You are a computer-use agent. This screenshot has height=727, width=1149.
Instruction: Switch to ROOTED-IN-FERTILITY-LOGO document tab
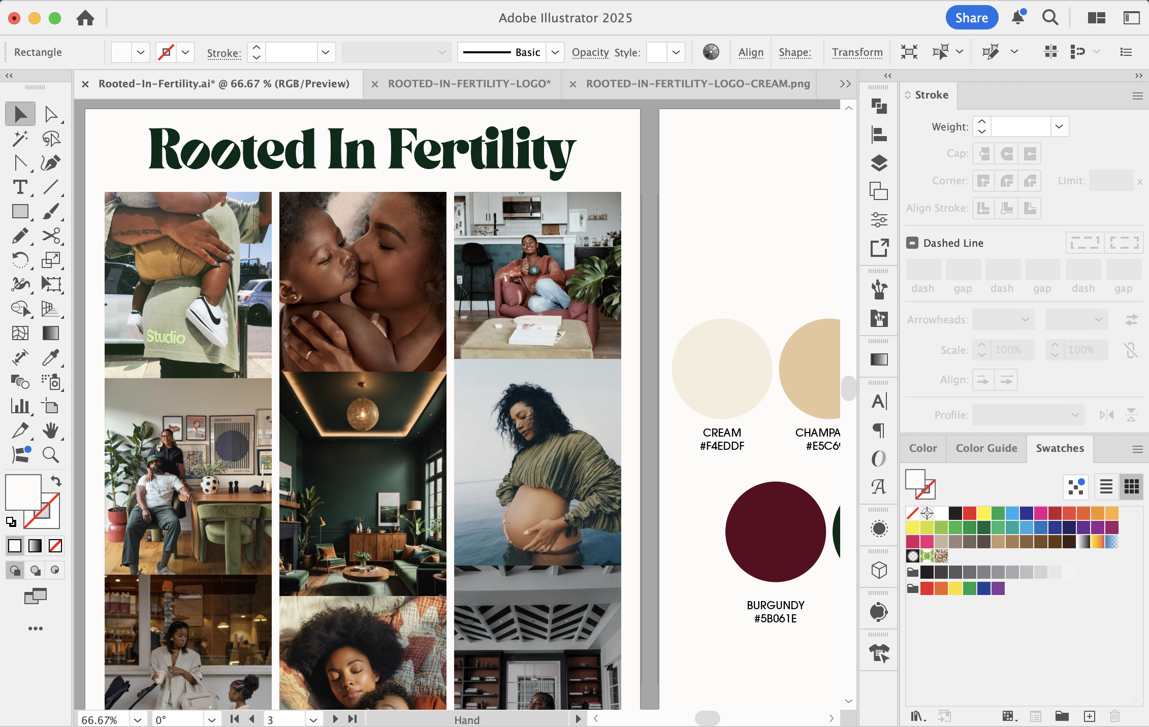click(469, 84)
